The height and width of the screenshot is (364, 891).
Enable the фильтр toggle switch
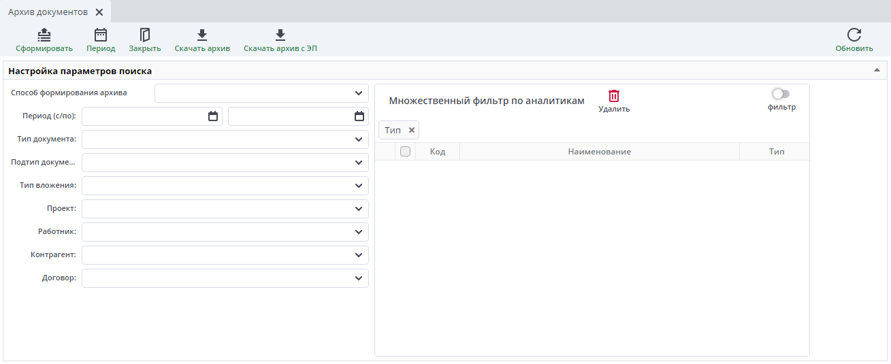[781, 94]
